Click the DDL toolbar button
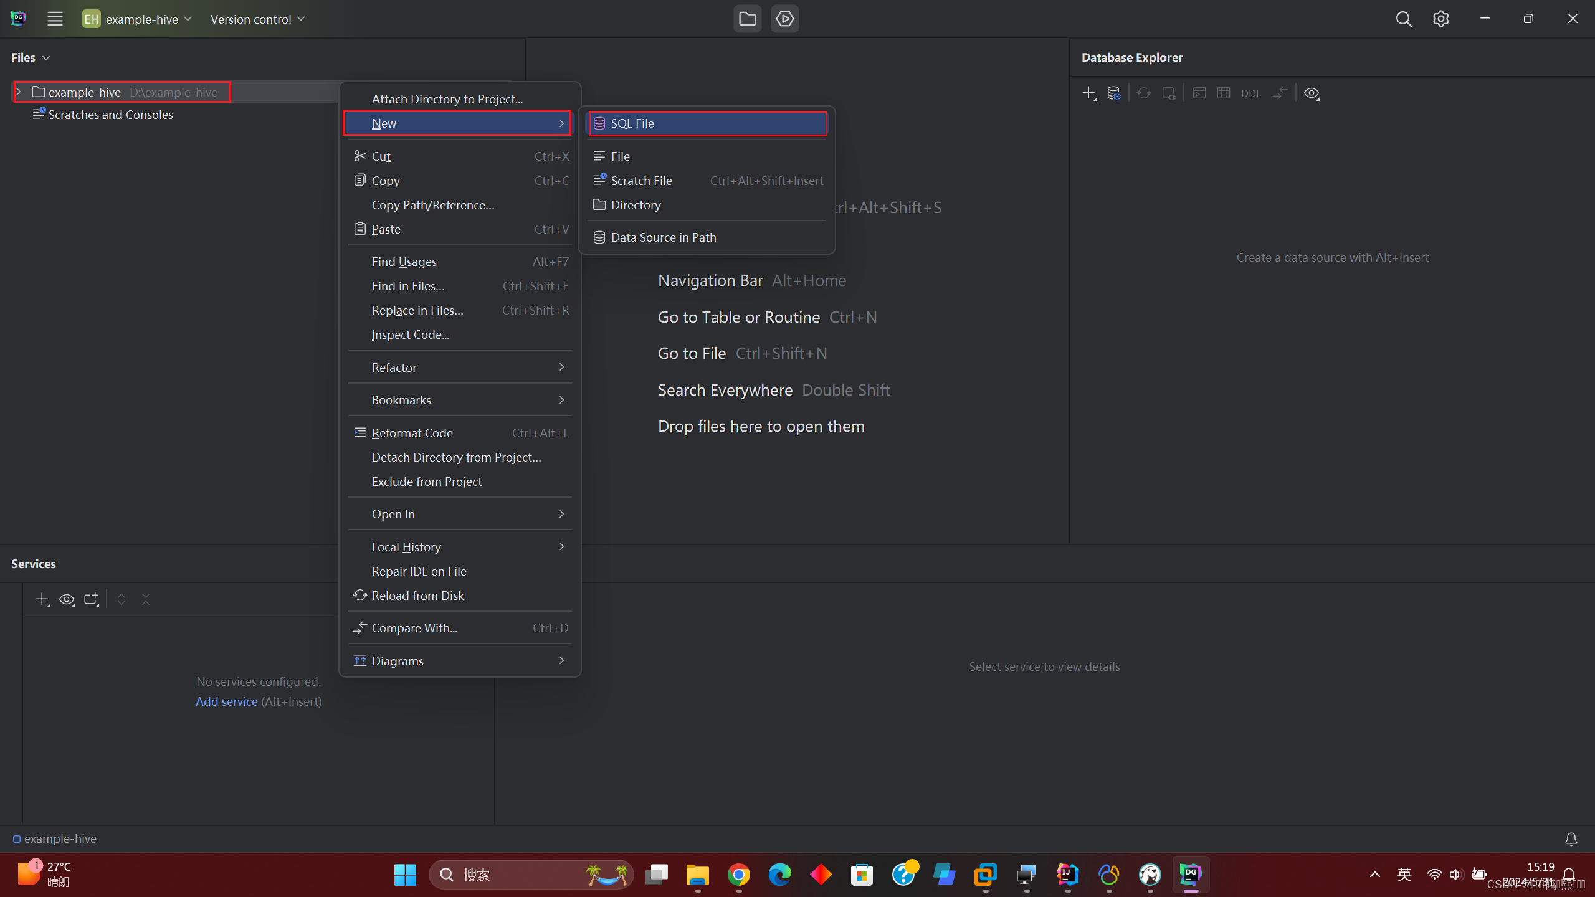This screenshot has width=1595, height=897. tap(1250, 93)
